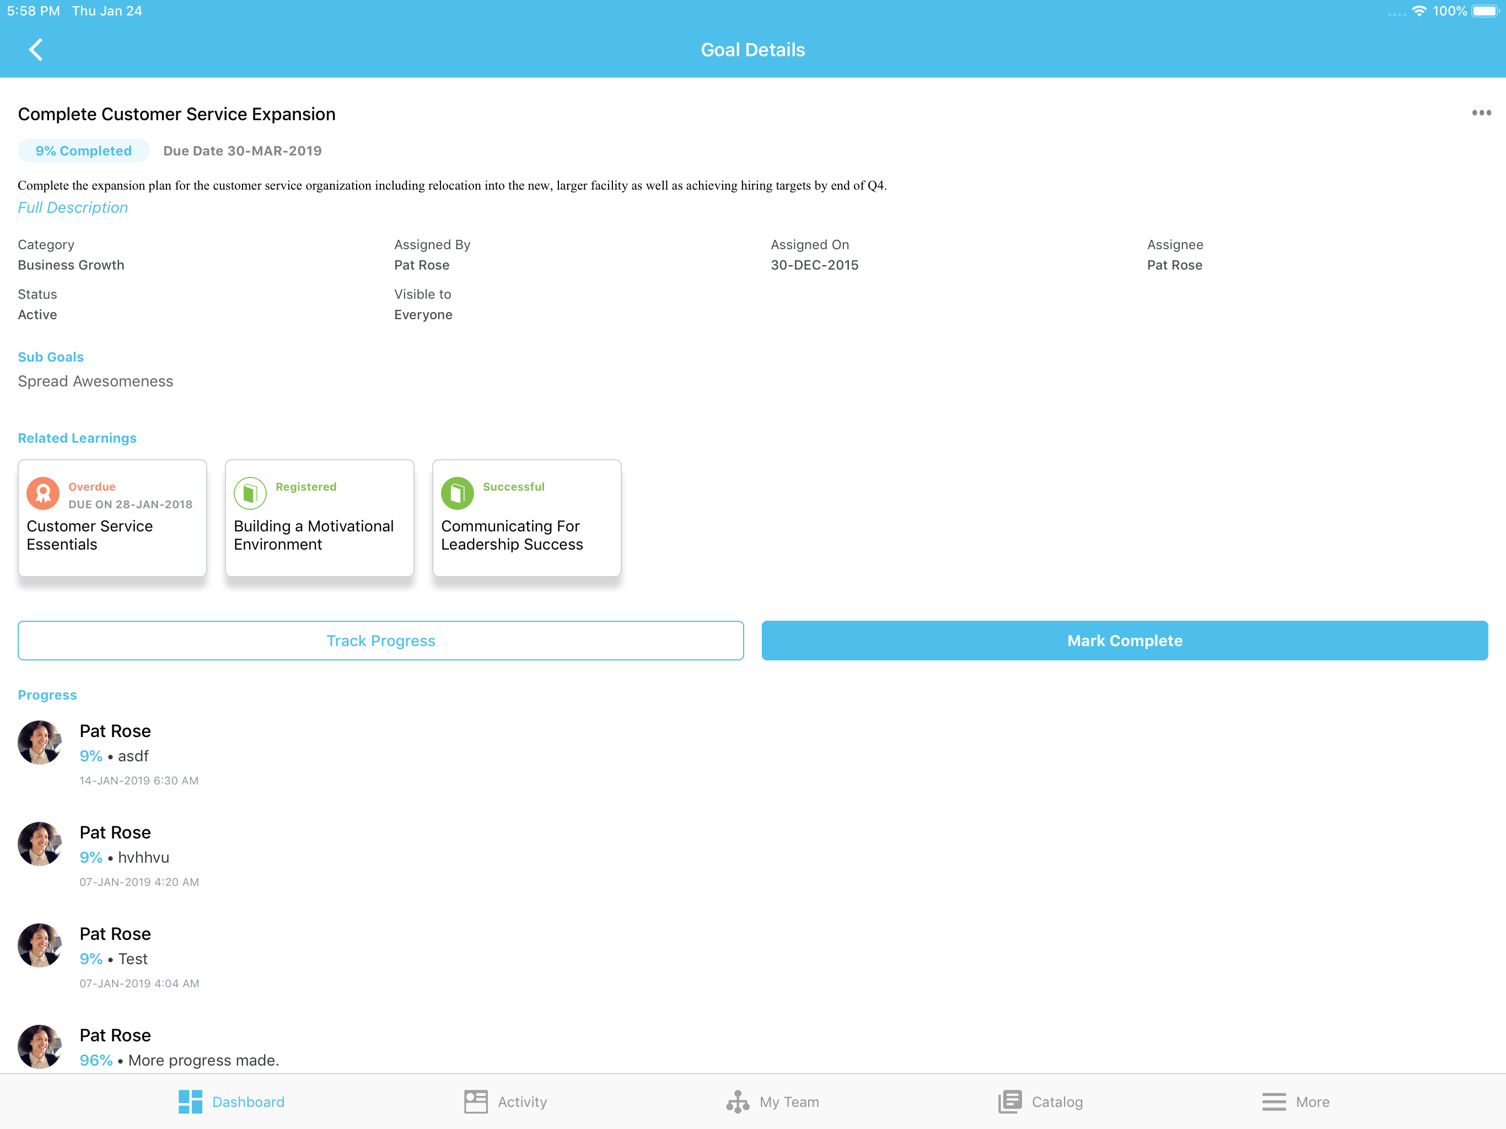The width and height of the screenshot is (1506, 1129).
Task: Switch to the Catalog tab
Action: click(x=1056, y=1101)
